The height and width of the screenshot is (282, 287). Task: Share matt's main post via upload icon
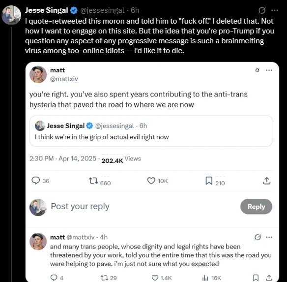(267, 181)
